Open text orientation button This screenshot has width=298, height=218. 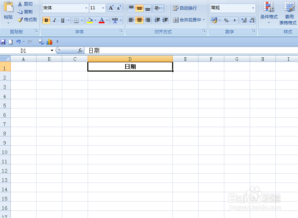pyautogui.click(x=158, y=8)
